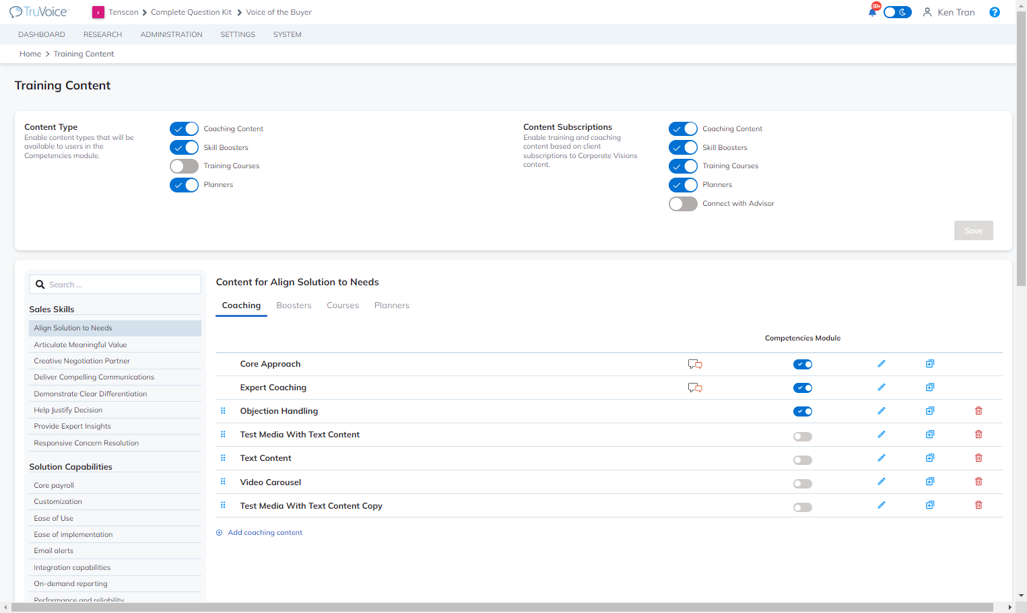This screenshot has width=1027, height=613.
Task: Edit the Objection Handling content
Action: click(x=882, y=411)
